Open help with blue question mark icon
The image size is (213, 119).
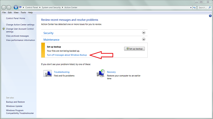point(210,16)
